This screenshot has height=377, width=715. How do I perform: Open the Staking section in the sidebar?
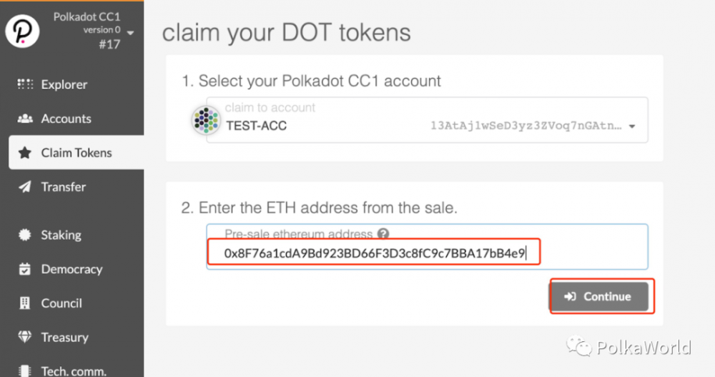pos(61,235)
